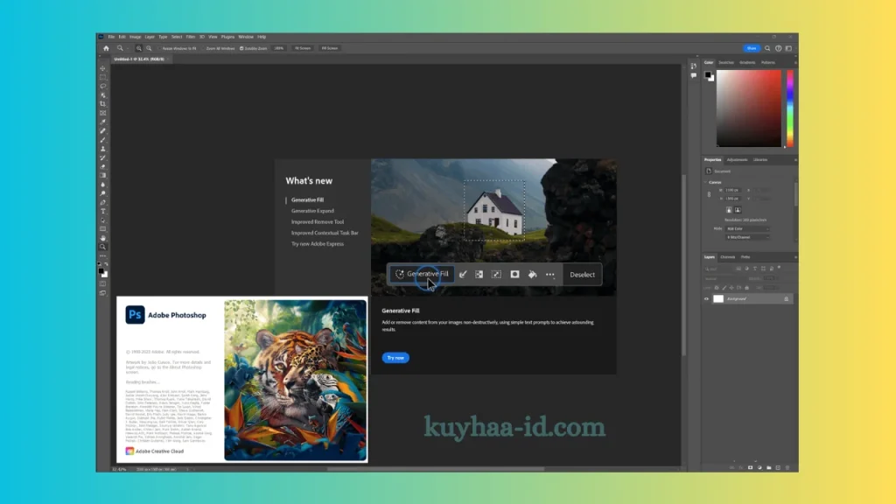Select the History Brush tool

tap(103, 157)
